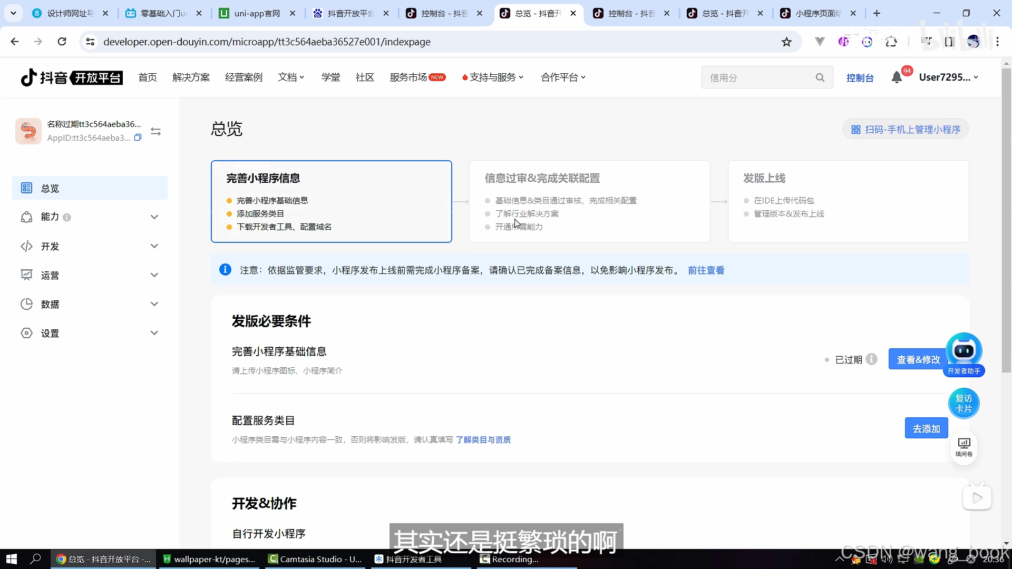Image resolution: width=1012 pixels, height=569 pixels.
Task: Switch to 小程序页面 browser tab
Action: point(818,13)
